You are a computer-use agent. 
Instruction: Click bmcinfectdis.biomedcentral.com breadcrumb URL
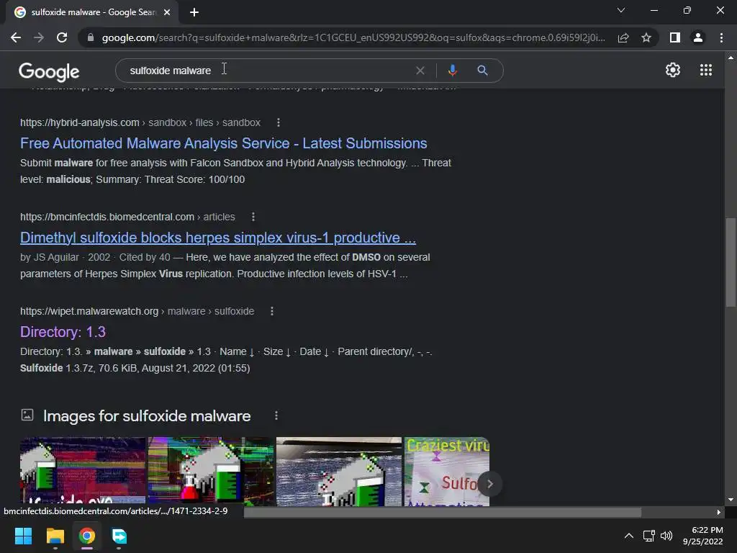127,217
